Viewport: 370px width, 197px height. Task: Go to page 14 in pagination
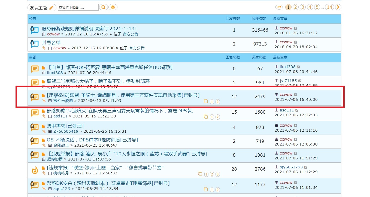pos(330,7)
